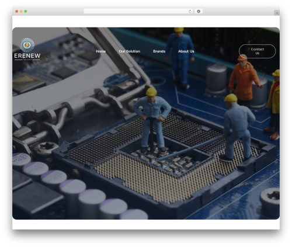Open the Brands menu item
292x247 pixels.
click(x=159, y=51)
